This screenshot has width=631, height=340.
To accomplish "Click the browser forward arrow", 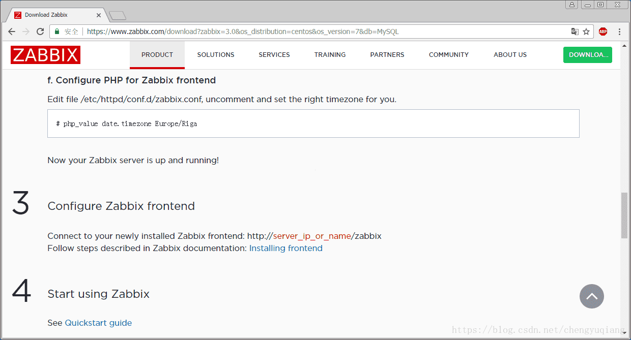I will click(x=26, y=32).
